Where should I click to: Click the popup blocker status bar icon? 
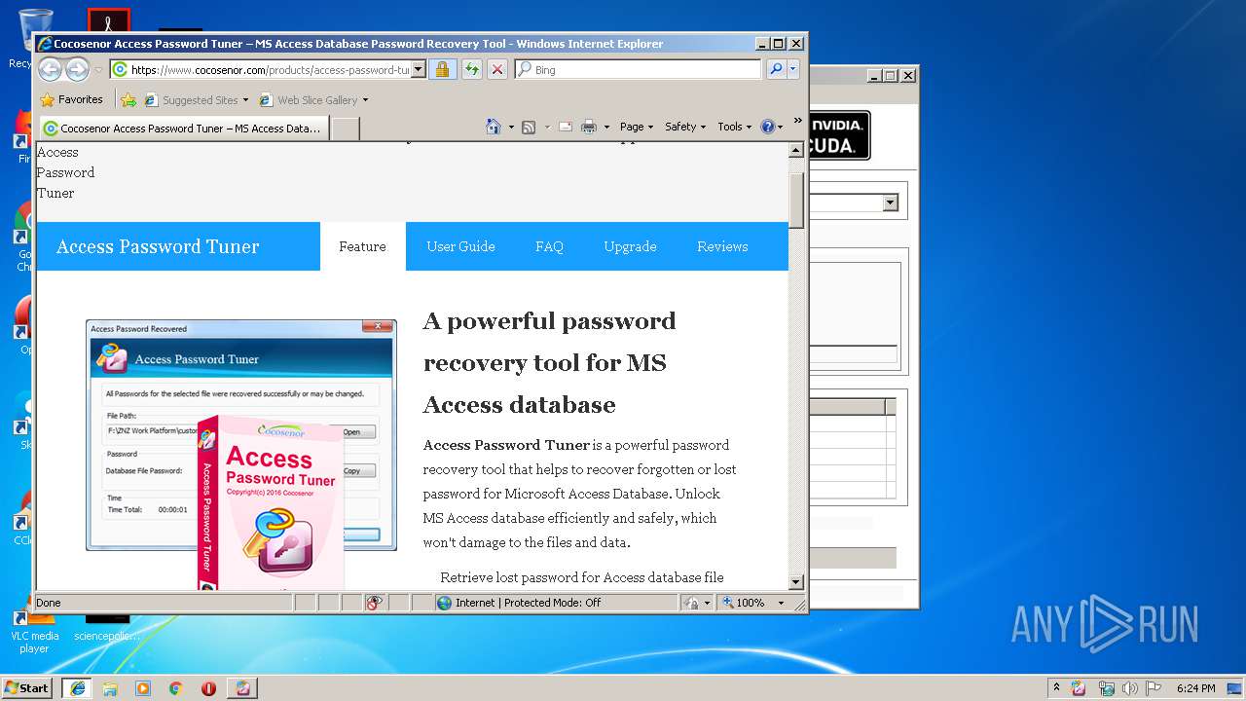[x=375, y=603]
